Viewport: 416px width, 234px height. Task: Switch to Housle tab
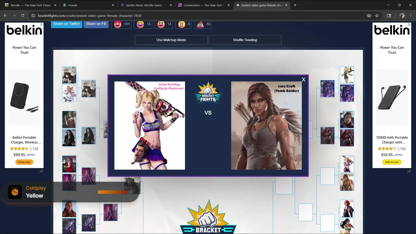click(x=88, y=5)
